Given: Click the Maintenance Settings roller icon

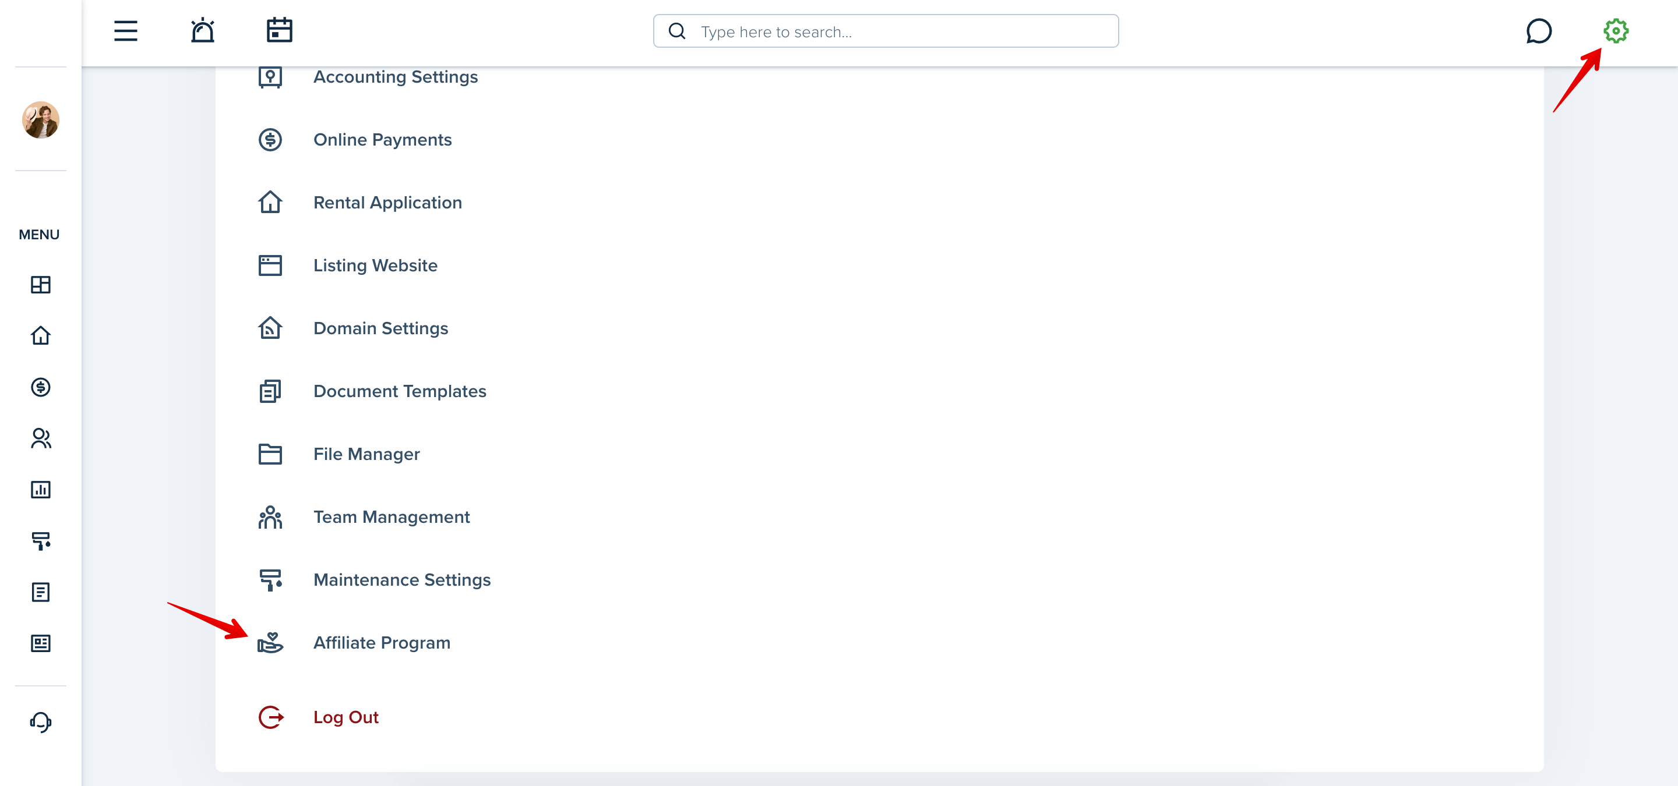Looking at the screenshot, I should point(270,580).
